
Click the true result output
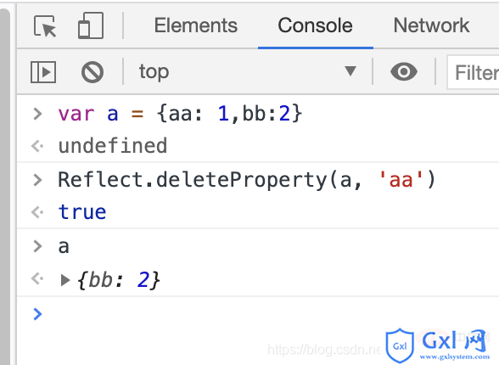pos(82,212)
